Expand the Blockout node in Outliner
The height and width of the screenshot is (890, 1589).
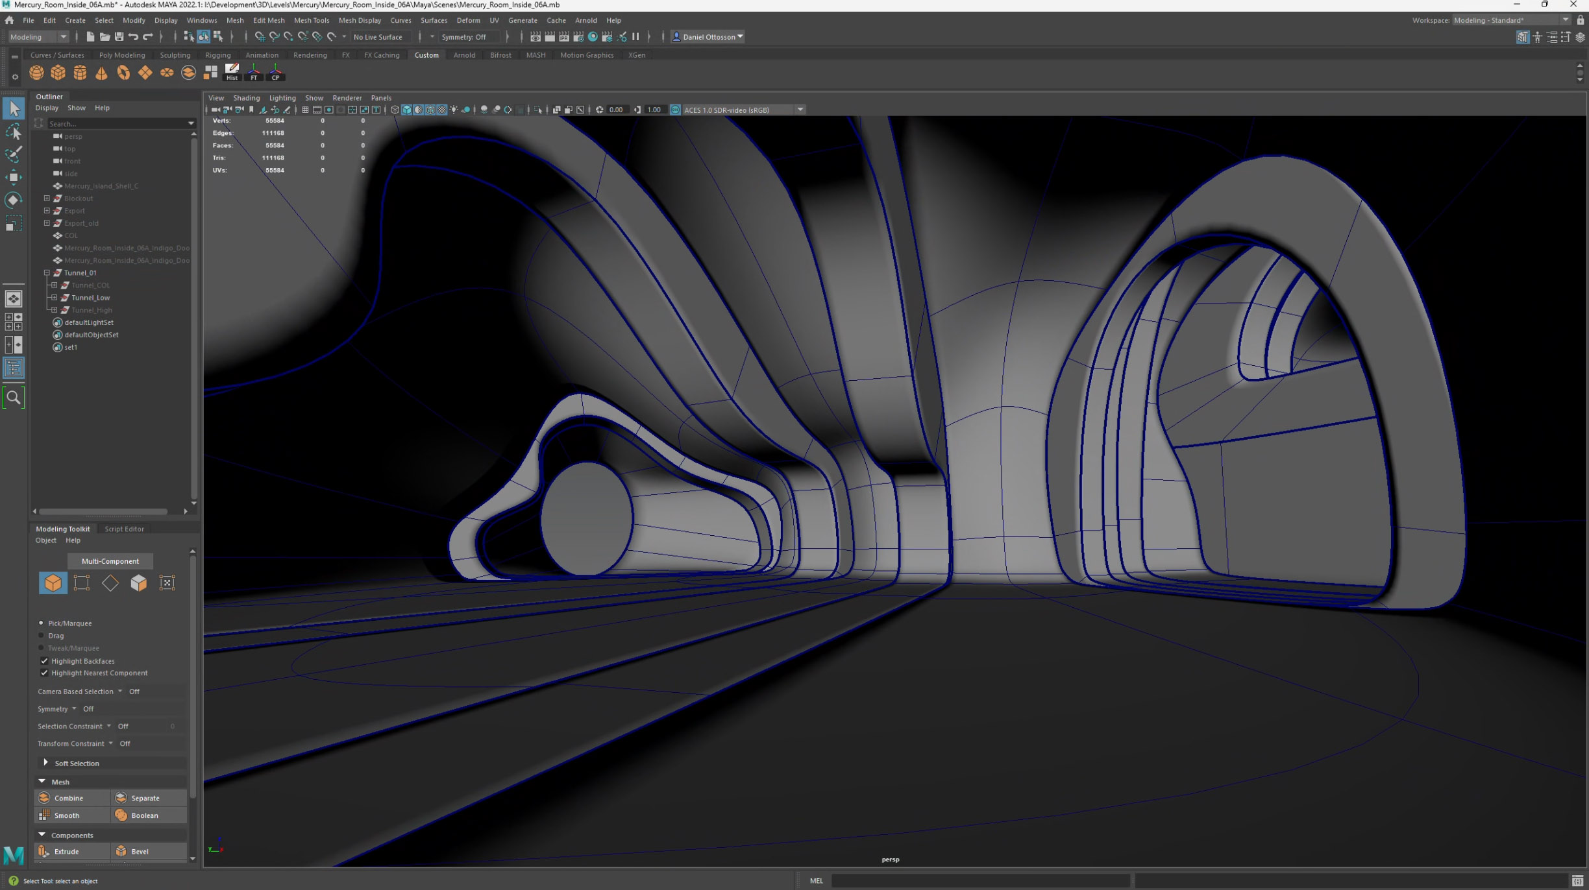[47, 198]
